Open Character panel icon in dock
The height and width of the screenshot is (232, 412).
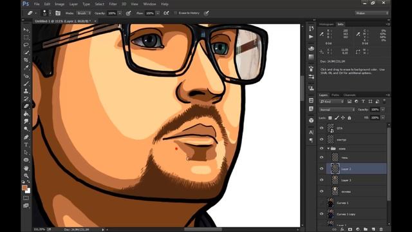(311, 132)
